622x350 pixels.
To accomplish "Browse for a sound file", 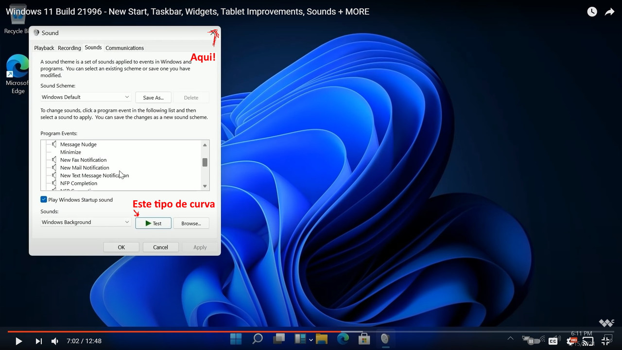I will click(x=191, y=223).
